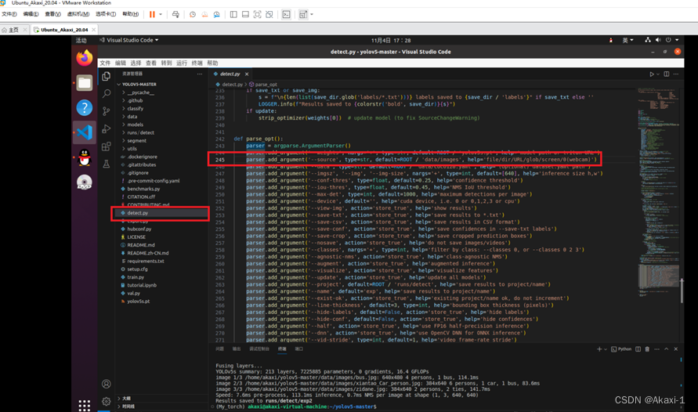Open the VS Code 运行 (Run) menu
The width and height of the screenshot is (698, 412).
(182, 63)
